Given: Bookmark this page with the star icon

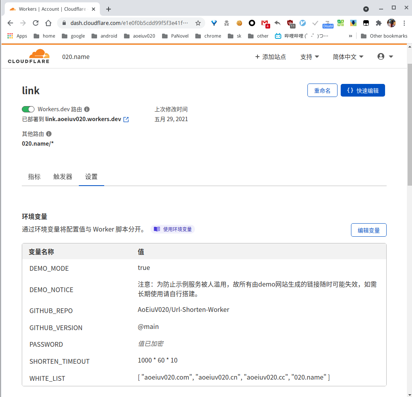Looking at the screenshot, I should click(198, 23).
